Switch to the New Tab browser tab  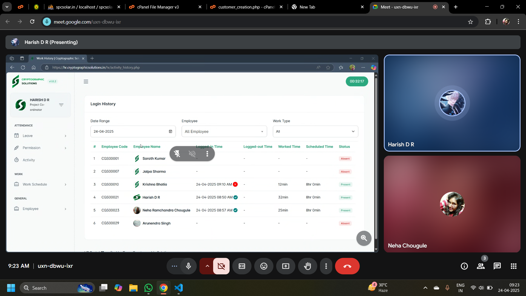(307, 7)
